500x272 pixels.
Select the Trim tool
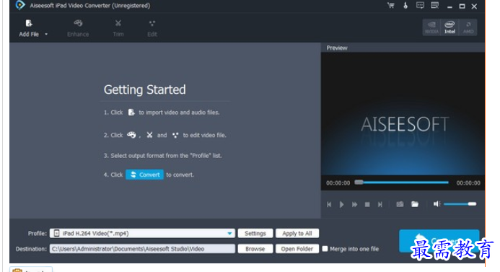[118, 28]
